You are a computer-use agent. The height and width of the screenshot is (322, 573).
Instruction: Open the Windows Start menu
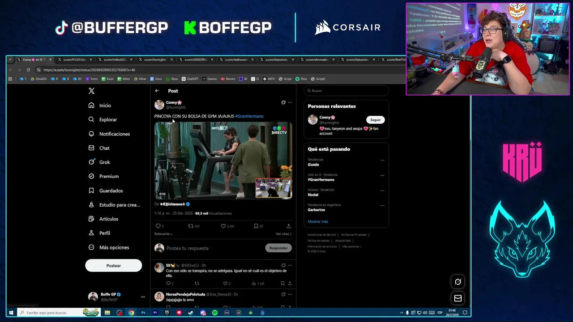point(10,313)
